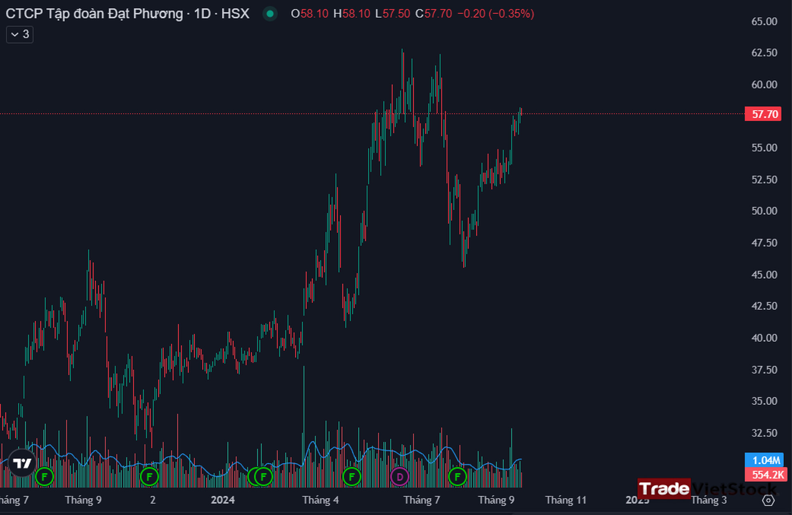This screenshot has width=792, height=515.
Task: Click the 2024 time axis label
Action: [x=223, y=500]
